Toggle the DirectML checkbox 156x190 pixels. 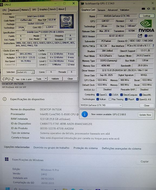pos(141,95)
